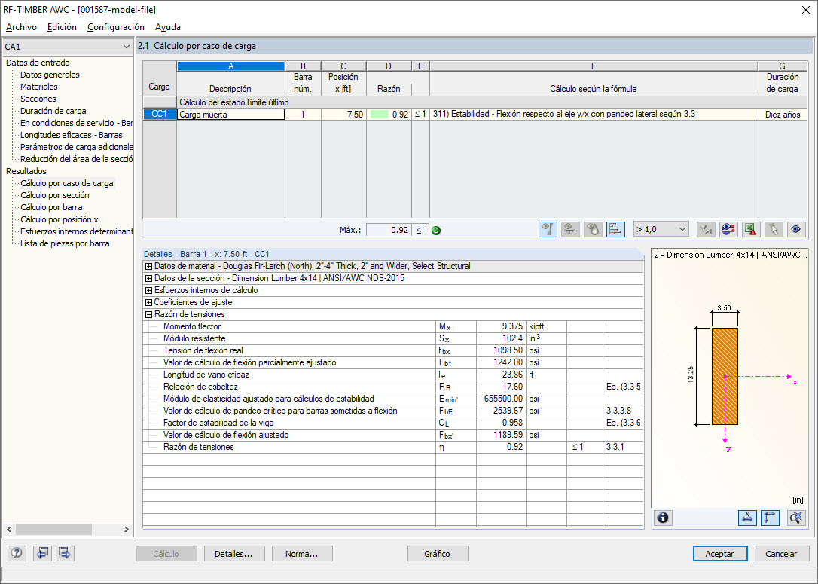Click column A header

point(230,66)
